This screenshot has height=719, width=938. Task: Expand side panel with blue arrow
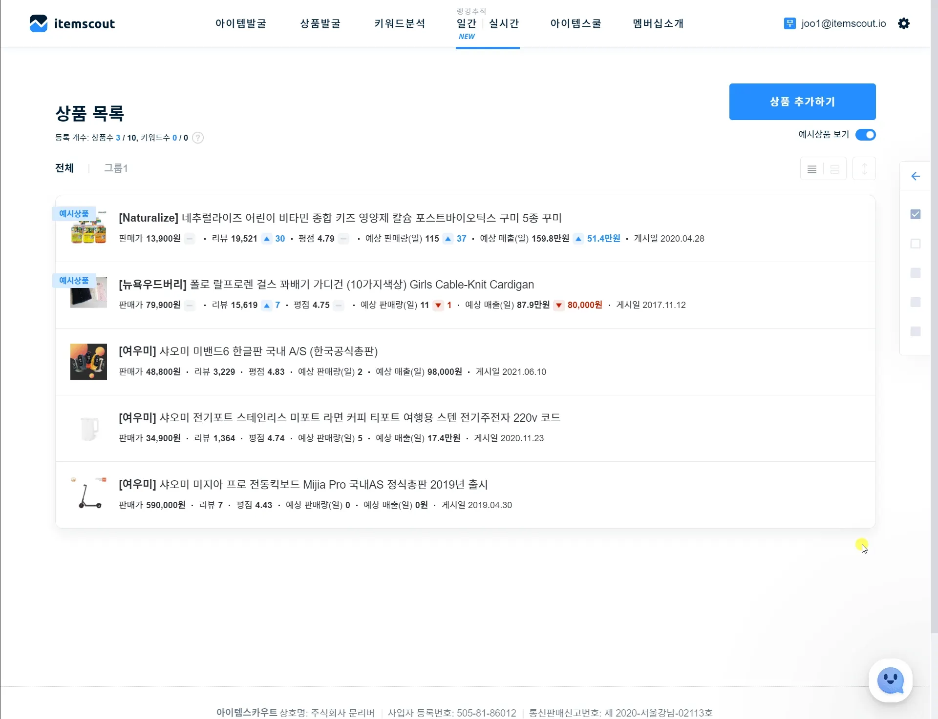point(916,176)
